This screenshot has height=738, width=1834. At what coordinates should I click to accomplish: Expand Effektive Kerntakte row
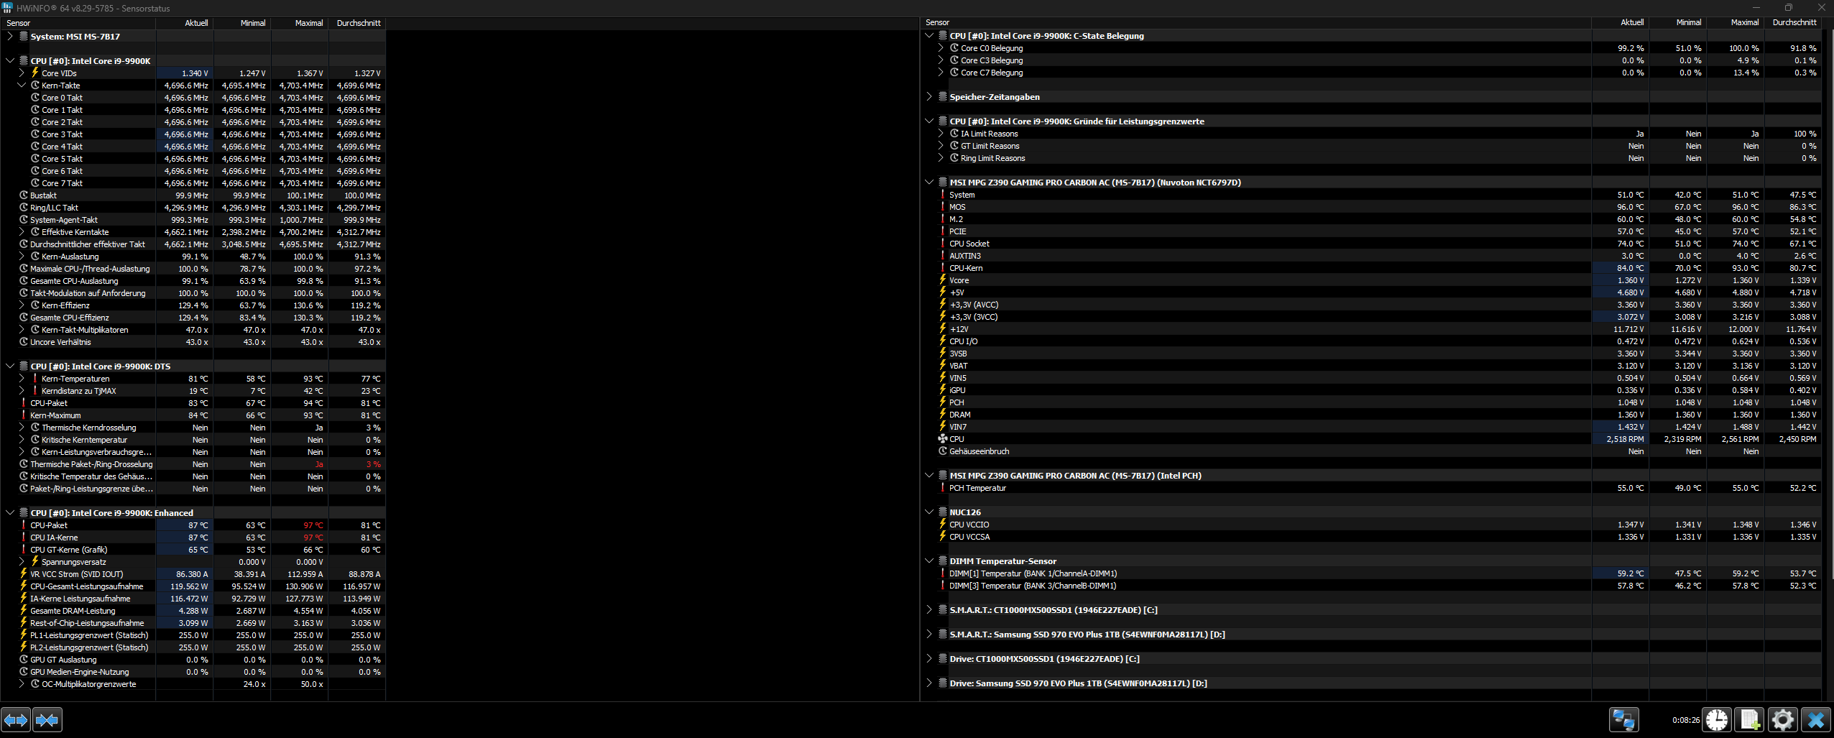coord(22,231)
